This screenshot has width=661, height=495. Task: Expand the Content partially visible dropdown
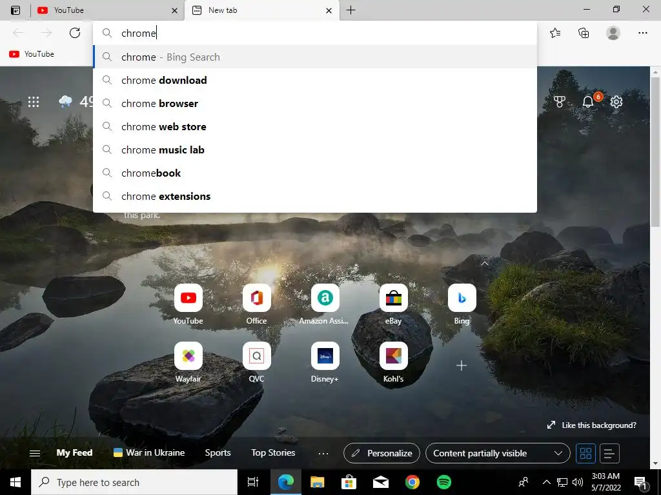point(498,453)
